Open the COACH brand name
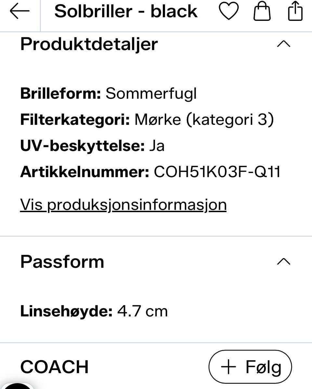The height and width of the screenshot is (389, 312). [54, 367]
